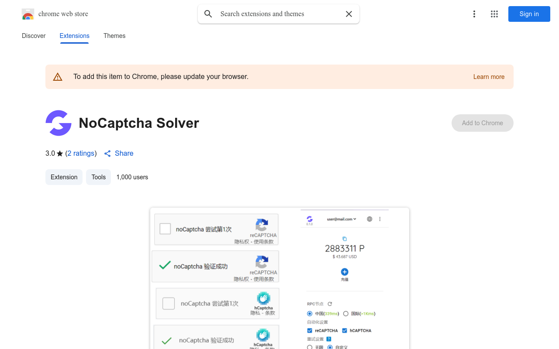
Task: Select the 国际 RPC node radio button
Action: click(345, 314)
